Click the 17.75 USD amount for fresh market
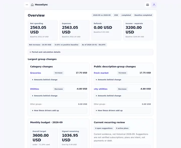 point(145,73)
